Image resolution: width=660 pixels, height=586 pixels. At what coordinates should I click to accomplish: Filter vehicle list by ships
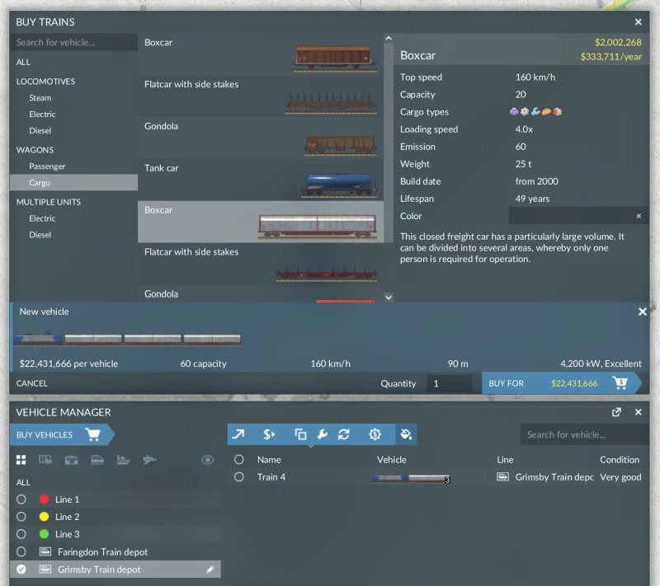tap(122, 460)
